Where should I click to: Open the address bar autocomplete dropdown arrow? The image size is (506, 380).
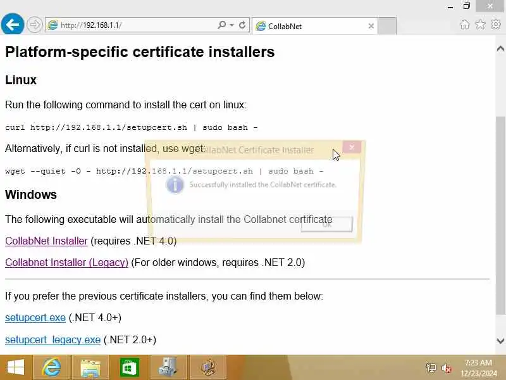tap(231, 25)
